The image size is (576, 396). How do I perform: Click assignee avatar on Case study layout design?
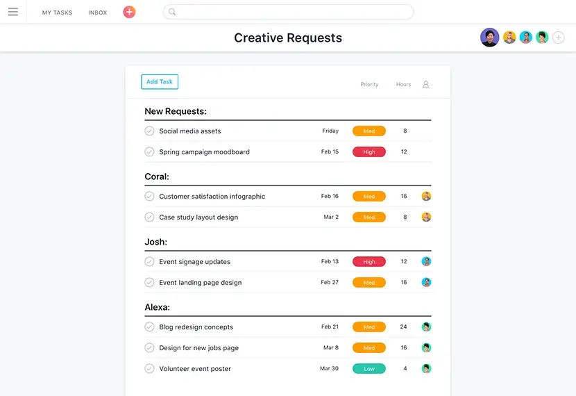tap(426, 217)
